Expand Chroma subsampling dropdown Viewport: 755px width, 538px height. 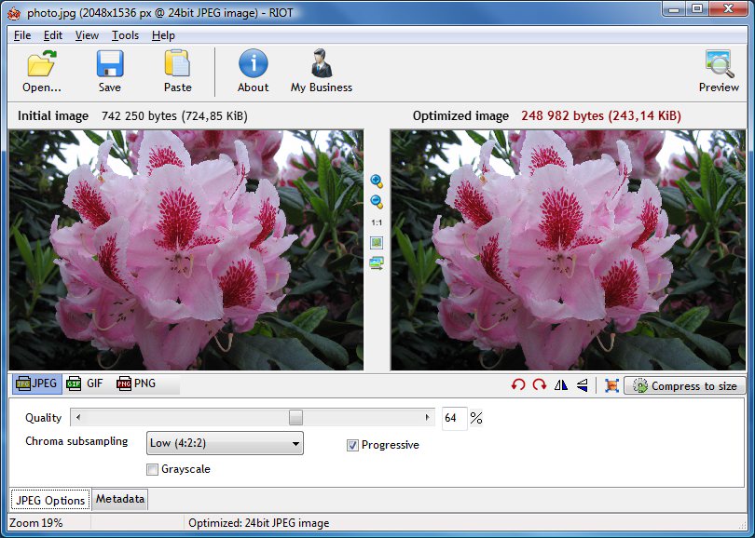click(x=225, y=443)
